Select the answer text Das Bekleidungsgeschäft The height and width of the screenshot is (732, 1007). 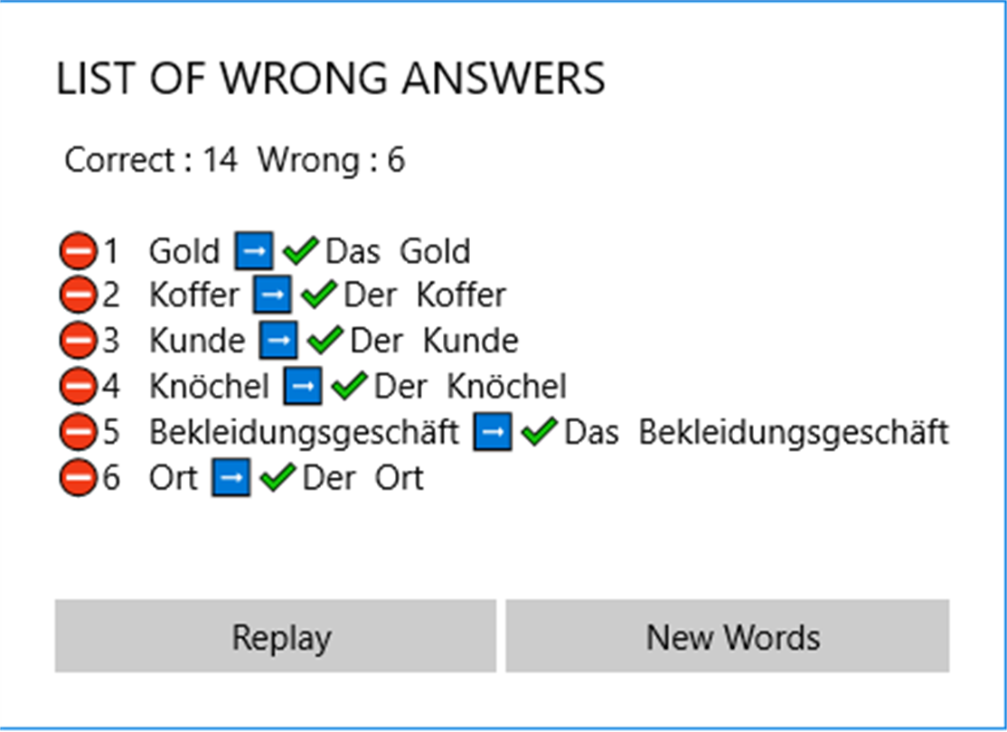(756, 433)
